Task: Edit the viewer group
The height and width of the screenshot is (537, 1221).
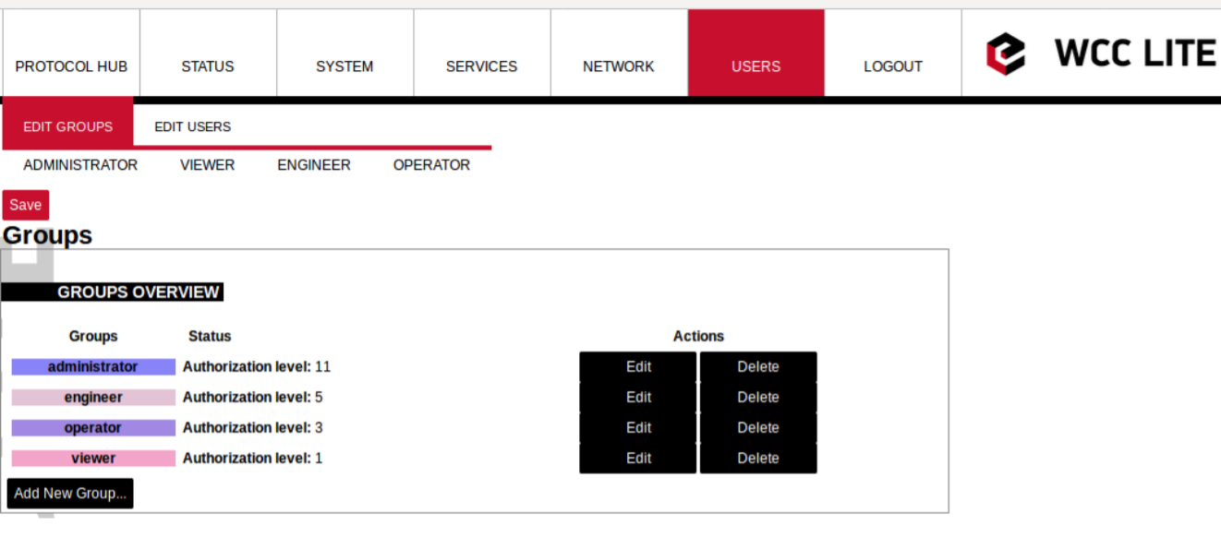Action: (638, 458)
